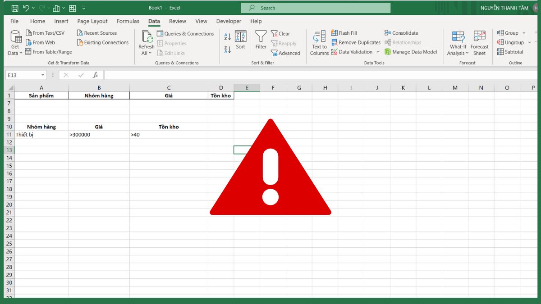
Task: Open the Advanced filter dialog
Action: (x=285, y=53)
